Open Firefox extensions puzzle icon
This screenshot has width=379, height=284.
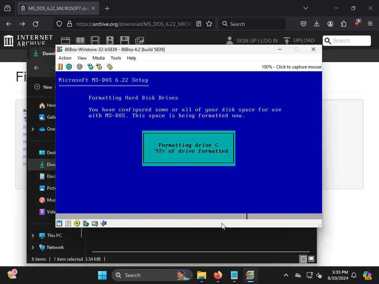(x=343, y=24)
